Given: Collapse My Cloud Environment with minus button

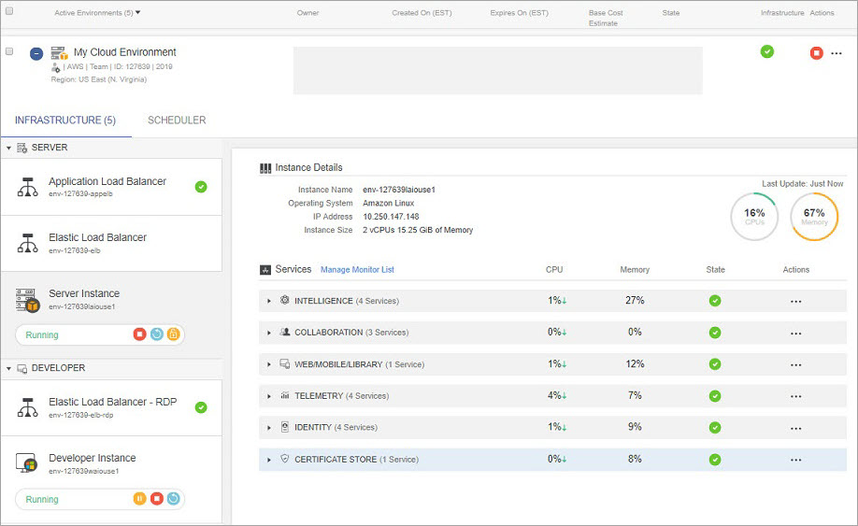Looking at the screenshot, I should (36, 54).
